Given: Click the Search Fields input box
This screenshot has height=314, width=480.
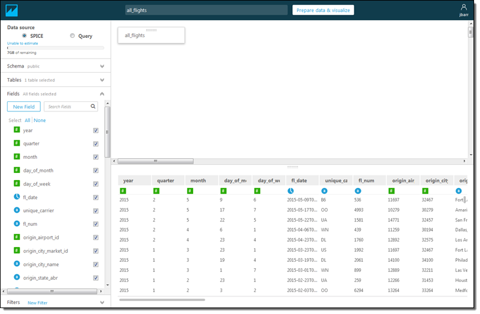Looking at the screenshot, I should (x=71, y=107).
